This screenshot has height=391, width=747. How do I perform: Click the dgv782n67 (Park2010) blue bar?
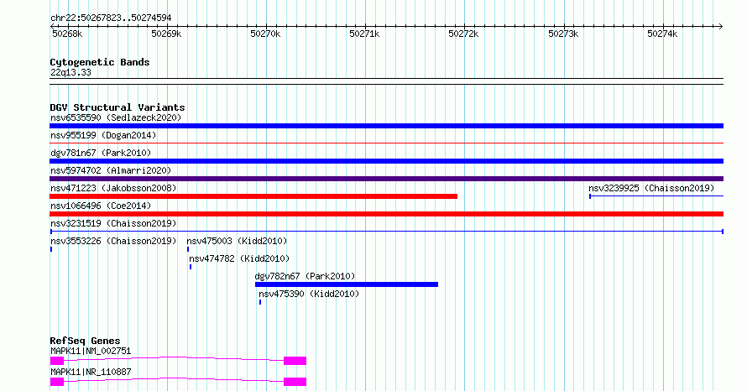tap(347, 284)
